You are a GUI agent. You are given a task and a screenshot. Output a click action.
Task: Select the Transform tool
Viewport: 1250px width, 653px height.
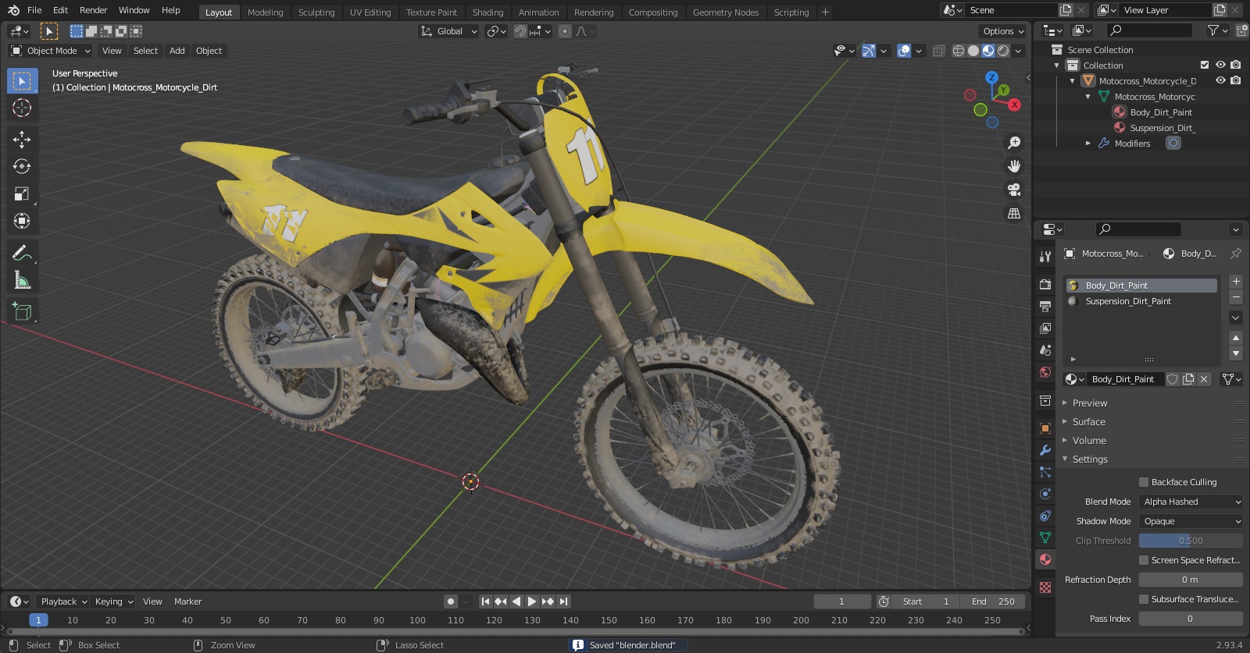click(22, 221)
